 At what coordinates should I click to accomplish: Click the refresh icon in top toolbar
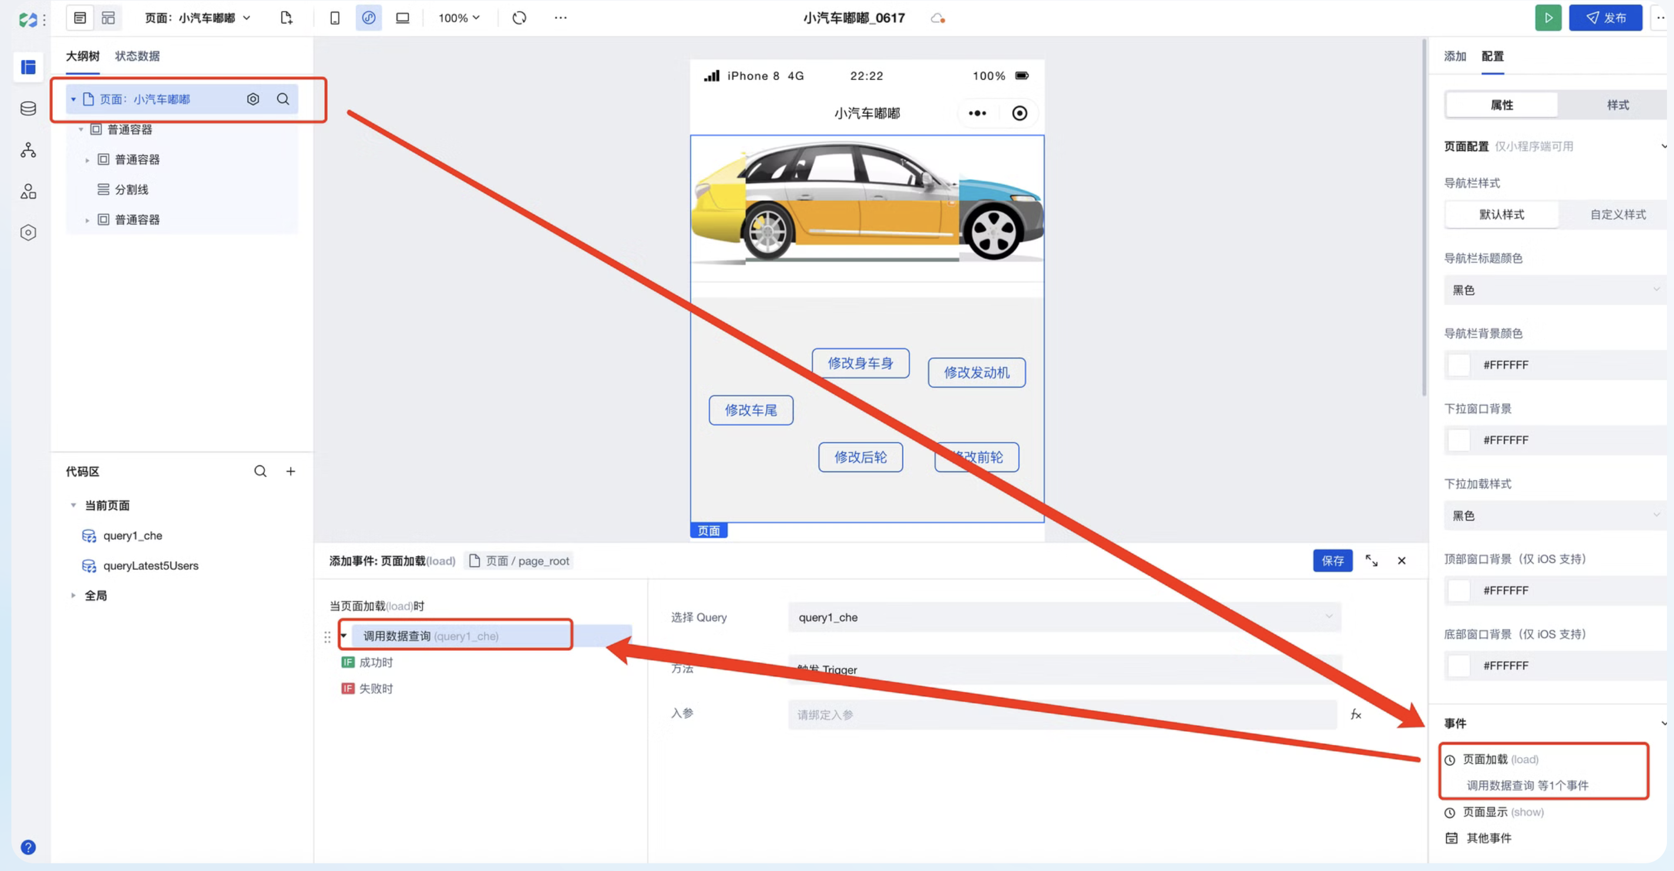[519, 18]
